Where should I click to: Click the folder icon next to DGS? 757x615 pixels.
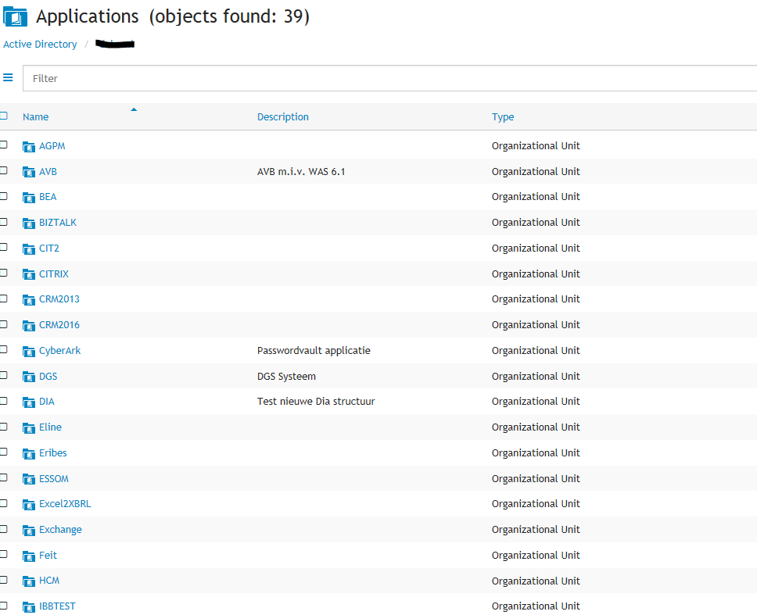(x=29, y=377)
